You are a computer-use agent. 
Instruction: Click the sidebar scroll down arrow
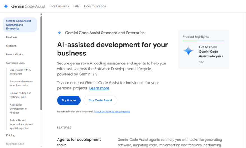pos(41,146)
